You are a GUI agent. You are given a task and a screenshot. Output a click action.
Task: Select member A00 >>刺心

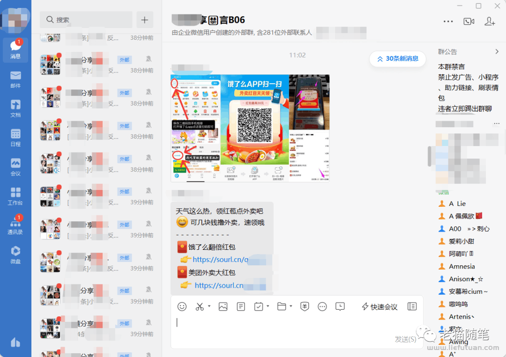pos(464,229)
